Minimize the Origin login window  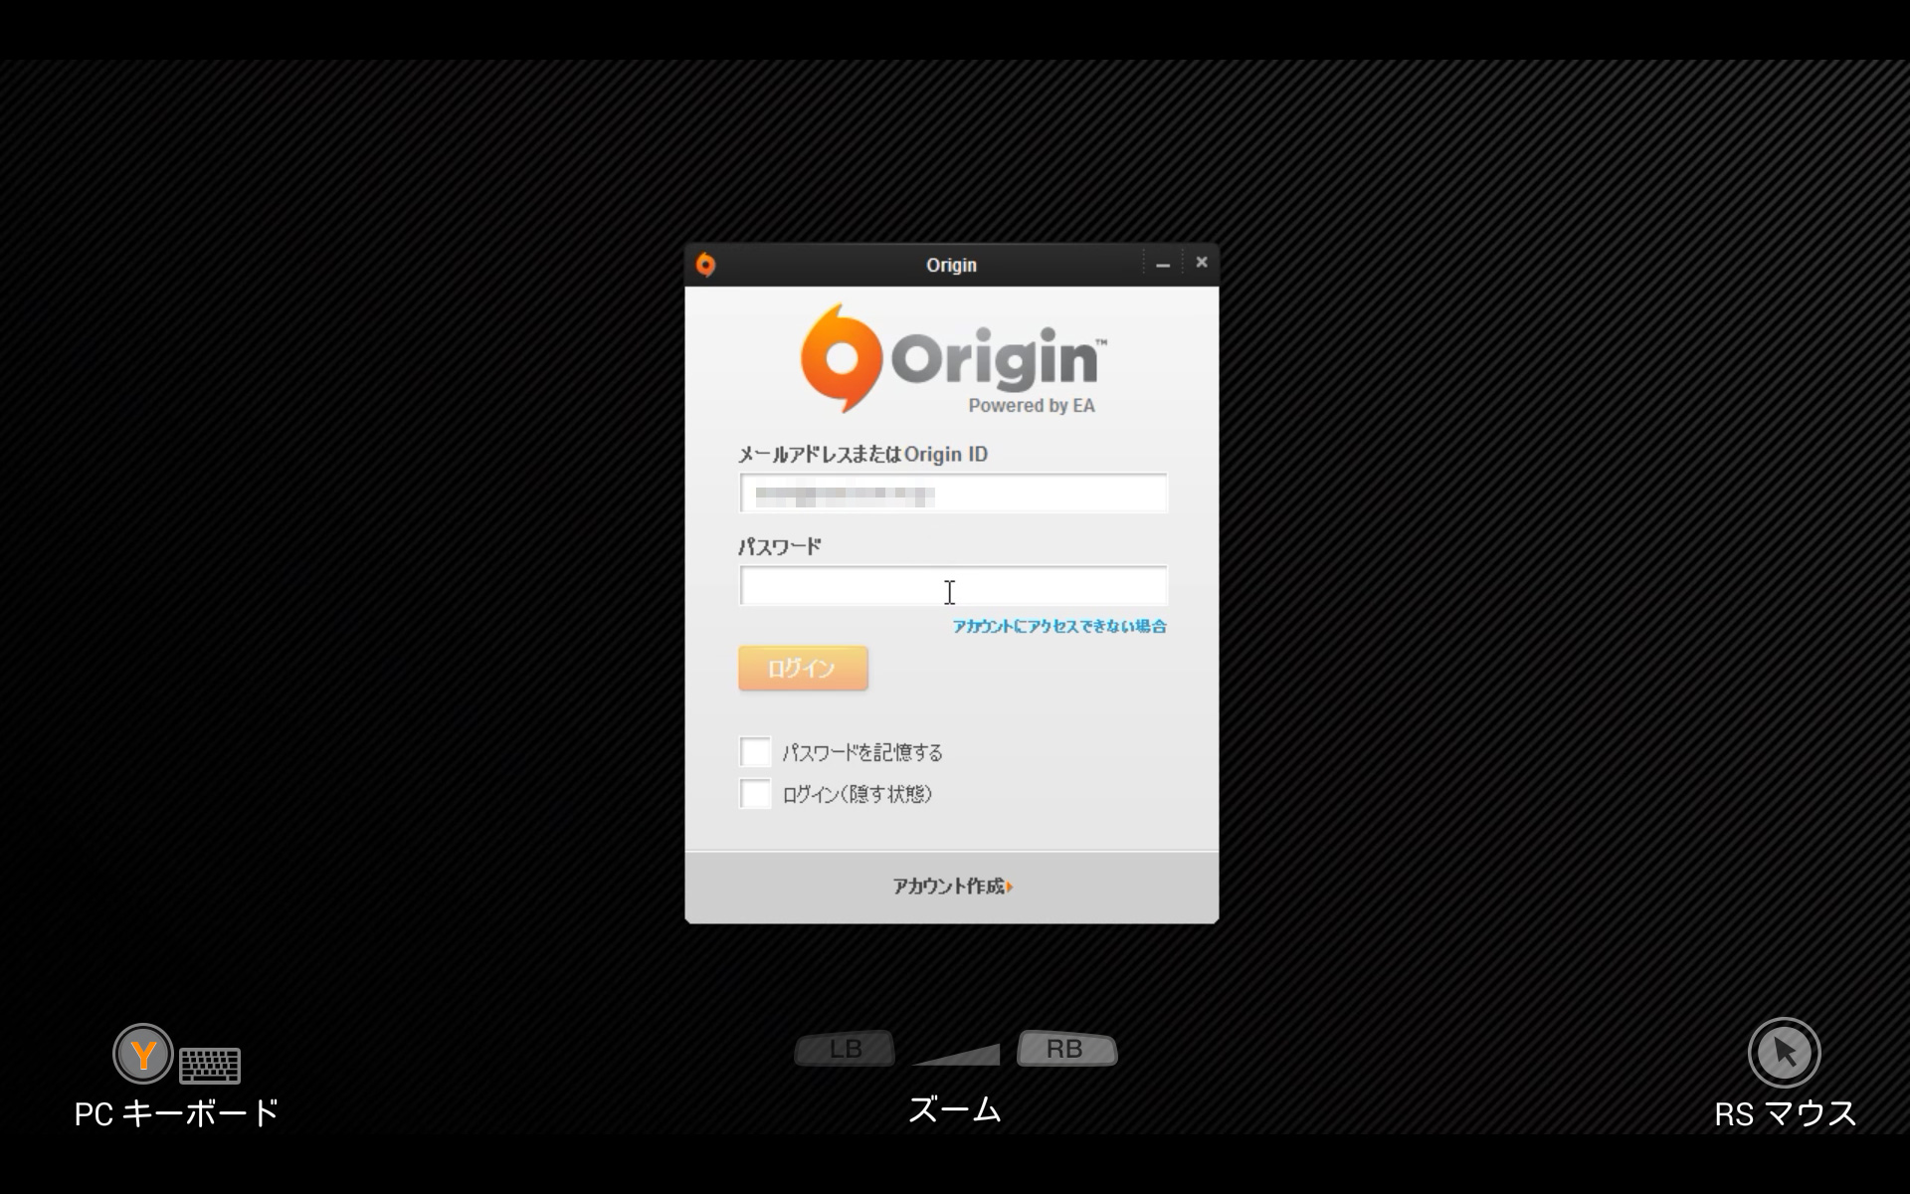pos(1162,265)
